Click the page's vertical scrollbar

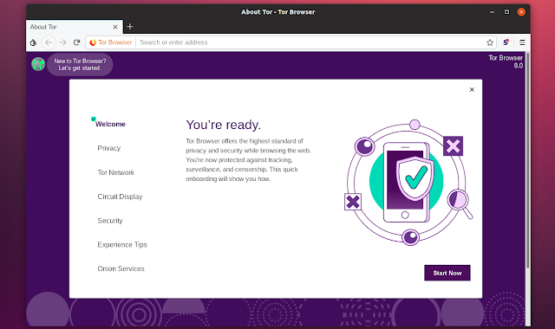527,161
